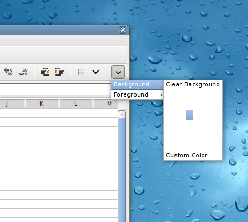Image resolution: width=248 pixels, height=222 pixels.
Task: Expand the Foreground submenu arrow
Action: (x=161, y=94)
